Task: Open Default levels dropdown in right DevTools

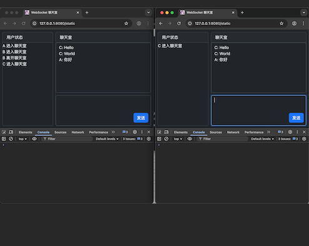Action: (262, 139)
